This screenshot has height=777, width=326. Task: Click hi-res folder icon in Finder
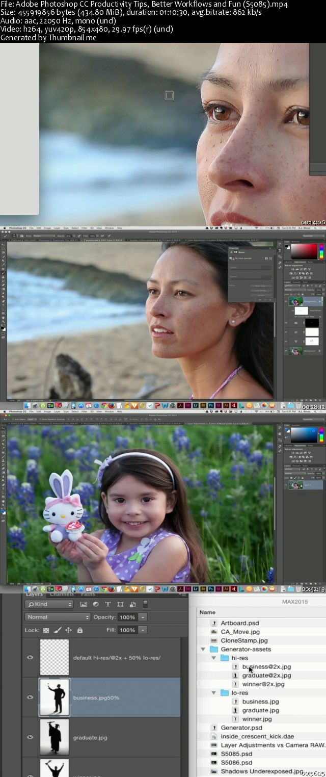pos(225,658)
